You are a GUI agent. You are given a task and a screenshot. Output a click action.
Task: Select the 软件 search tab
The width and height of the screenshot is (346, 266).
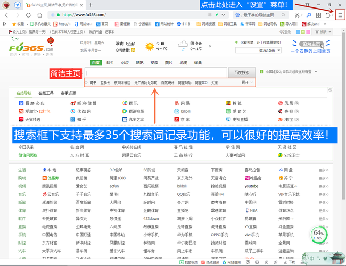110,63
